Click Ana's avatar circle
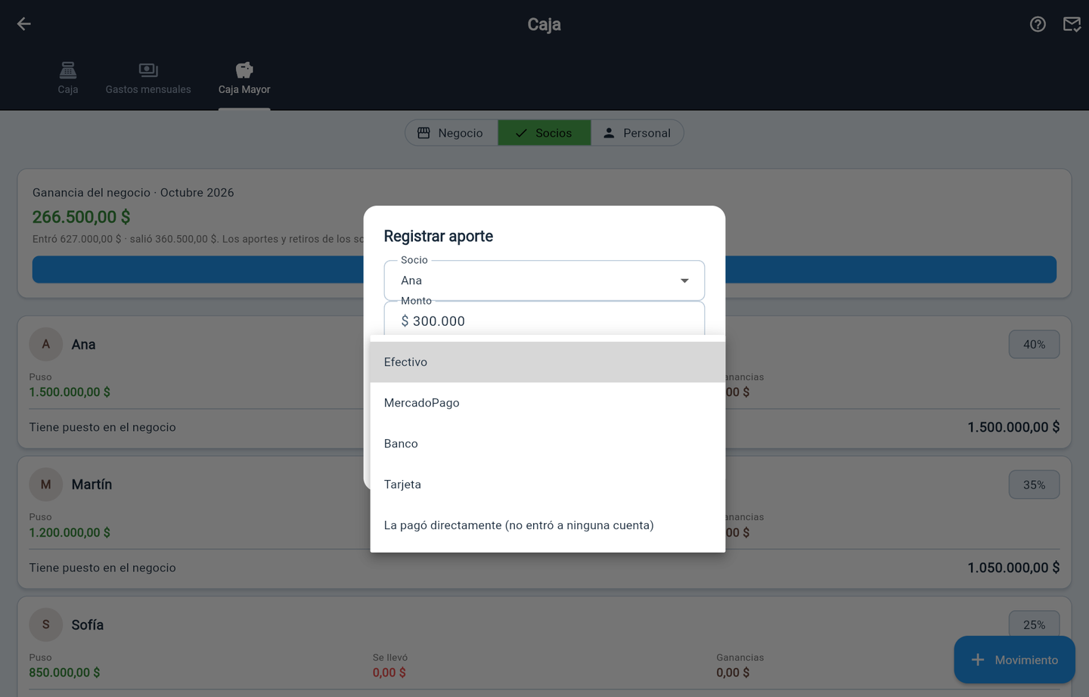Screen dimensions: 1089x697 pos(46,345)
